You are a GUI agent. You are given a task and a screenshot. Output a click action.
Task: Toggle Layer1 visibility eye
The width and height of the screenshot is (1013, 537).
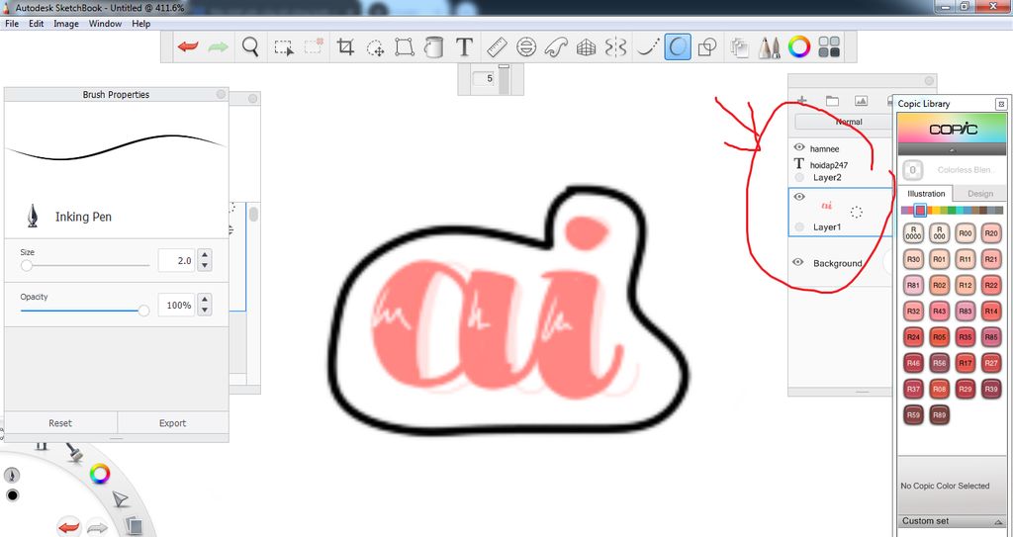(x=799, y=197)
